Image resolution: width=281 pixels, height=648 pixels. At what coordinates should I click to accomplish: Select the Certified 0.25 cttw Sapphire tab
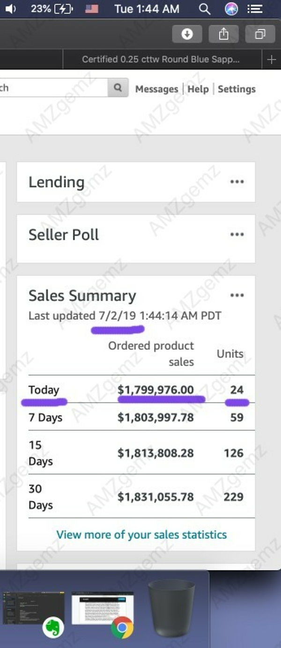[x=161, y=59]
